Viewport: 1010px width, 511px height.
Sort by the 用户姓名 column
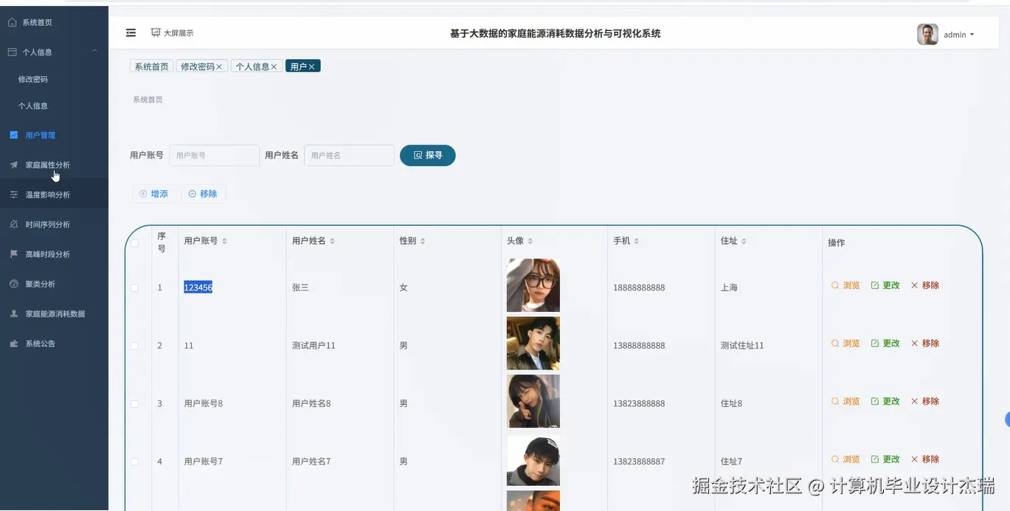[332, 241]
